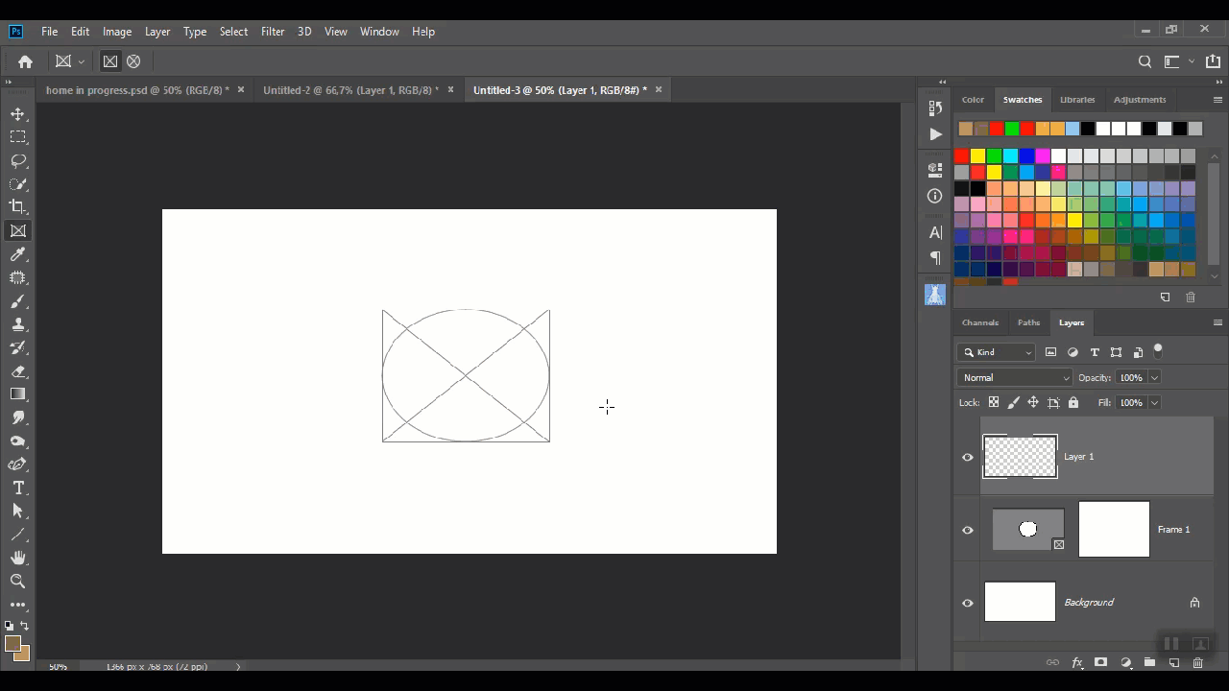Toggle layer filtering on or off
1229x691 pixels.
[x=1158, y=350]
